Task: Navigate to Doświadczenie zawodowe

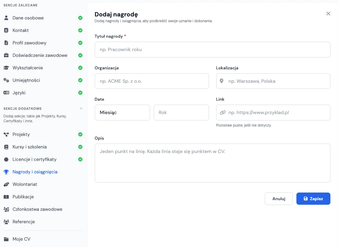Action: pyautogui.click(x=43, y=55)
